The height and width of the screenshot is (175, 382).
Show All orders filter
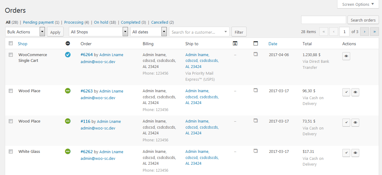[x=8, y=22]
